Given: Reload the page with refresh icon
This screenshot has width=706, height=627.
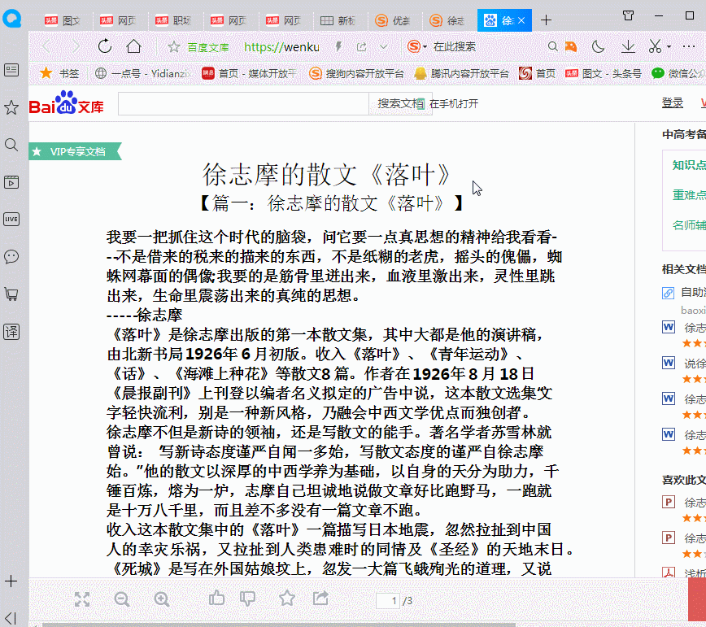Looking at the screenshot, I should click(105, 46).
